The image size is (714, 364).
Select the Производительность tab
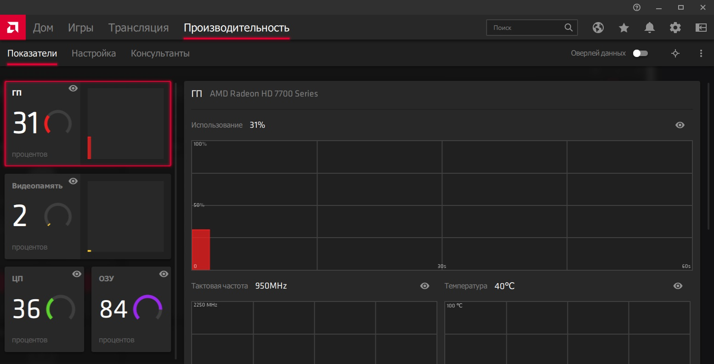pyautogui.click(x=237, y=28)
